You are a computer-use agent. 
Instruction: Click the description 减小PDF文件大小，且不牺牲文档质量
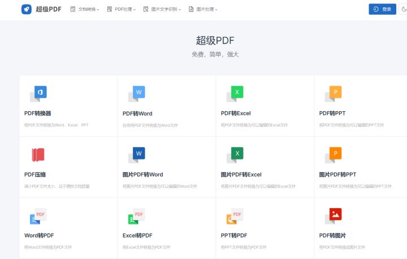coord(57,186)
